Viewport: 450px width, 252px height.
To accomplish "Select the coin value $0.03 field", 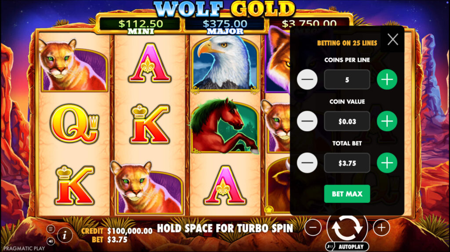I will click(x=347, y=121).
